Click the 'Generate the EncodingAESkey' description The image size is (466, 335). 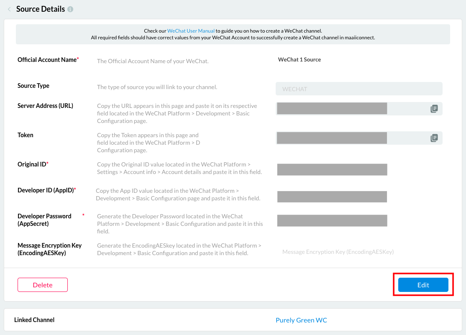point(179,249)
